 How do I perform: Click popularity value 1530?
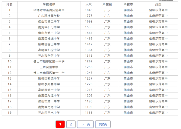(x=89, y=27)
